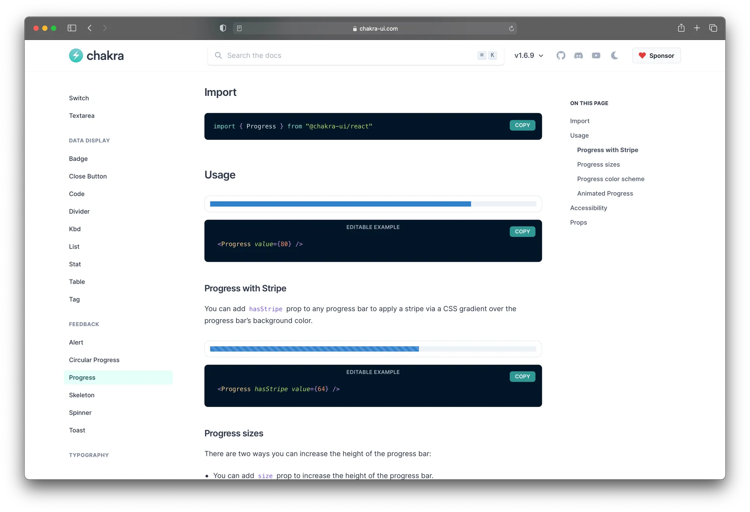Toggle the Safari sidebar panel
750x512 pixels.
click(72, 28)
